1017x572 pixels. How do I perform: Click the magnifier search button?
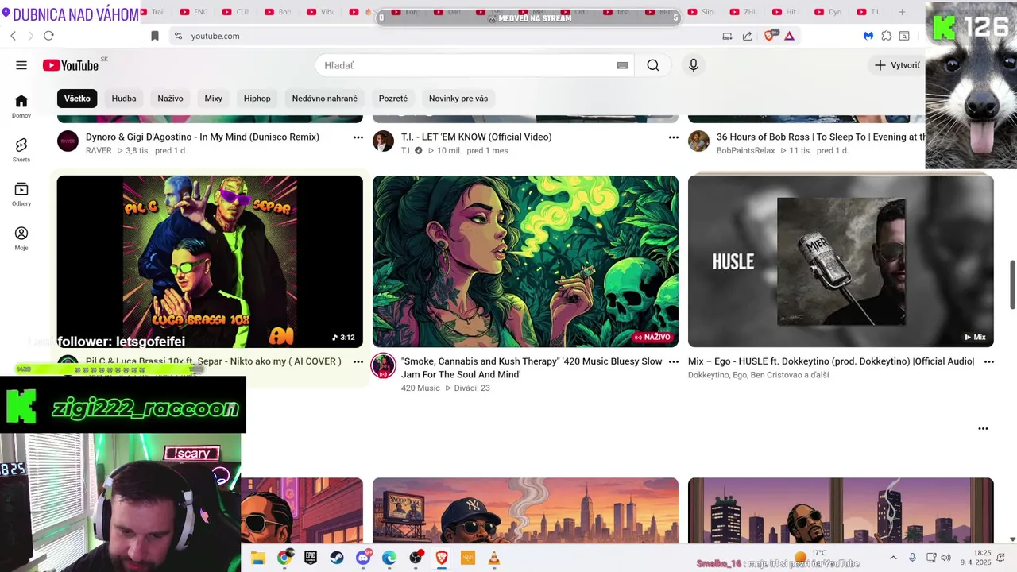point(653,65)
